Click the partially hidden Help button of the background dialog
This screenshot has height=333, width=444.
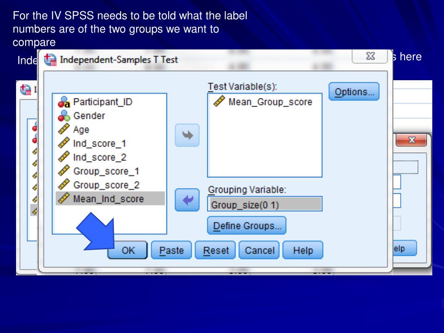point(405,248)
